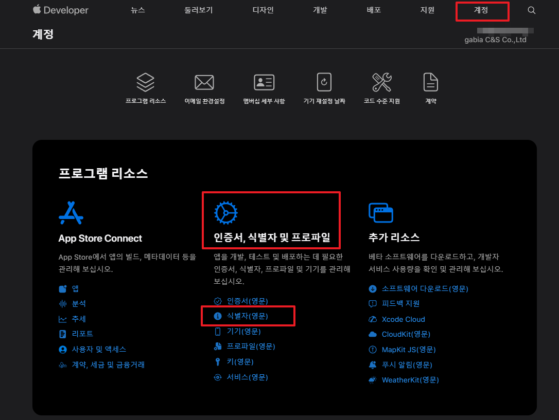Open the 디자인 nav menu
Screen dimensions: 559x420
click(263, 10)
